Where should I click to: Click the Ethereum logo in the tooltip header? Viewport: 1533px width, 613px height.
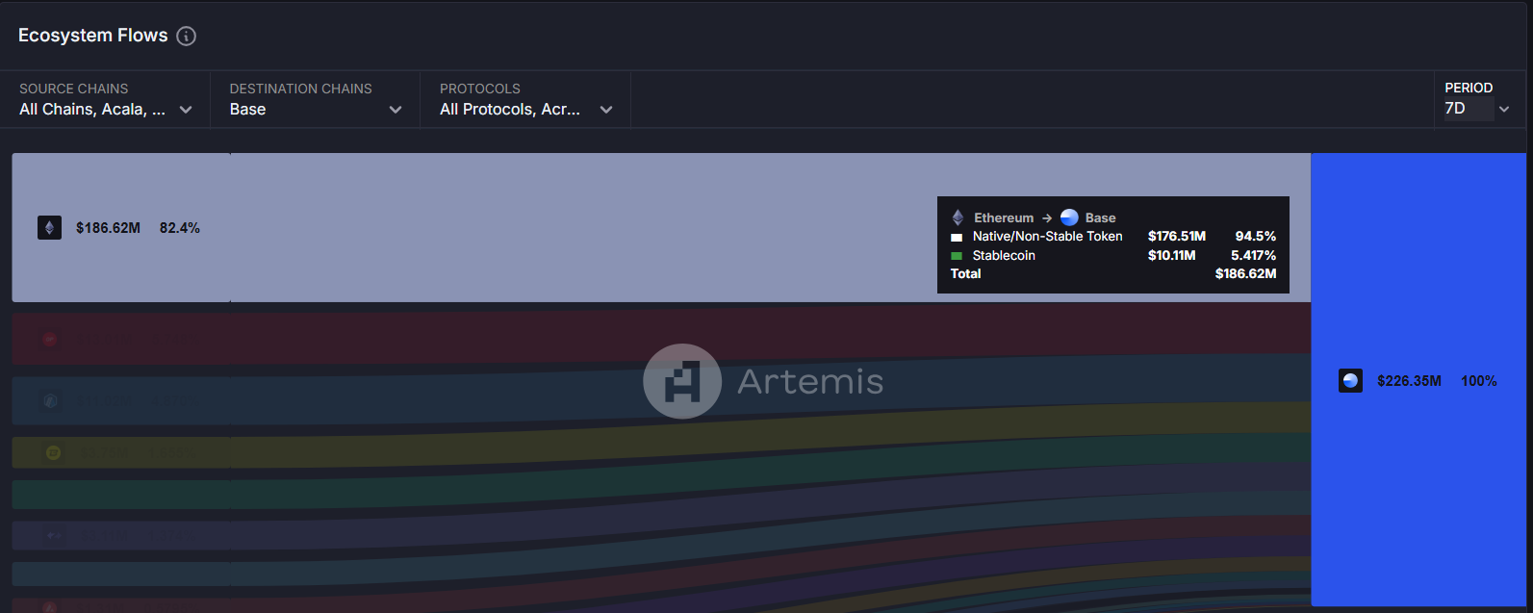pos(958,217)
